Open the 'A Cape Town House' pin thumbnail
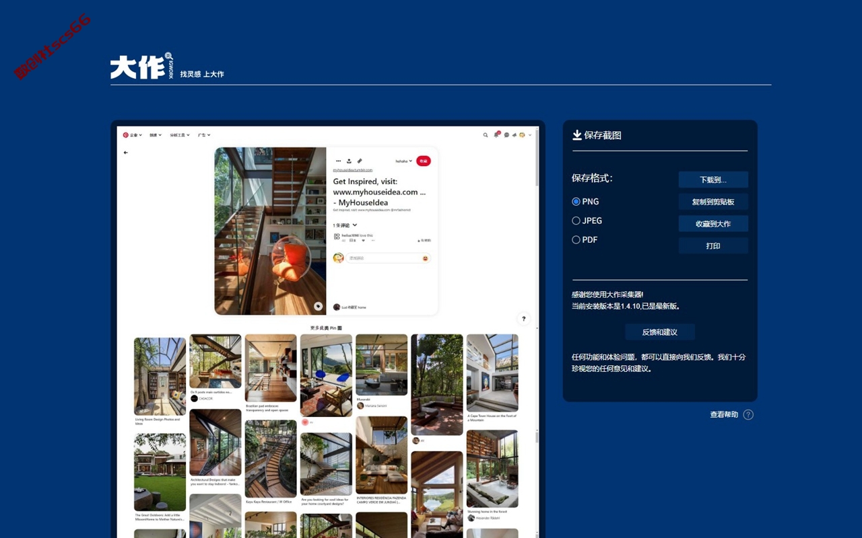This screenshot has width=862, height=538. (x=492, y=373)
